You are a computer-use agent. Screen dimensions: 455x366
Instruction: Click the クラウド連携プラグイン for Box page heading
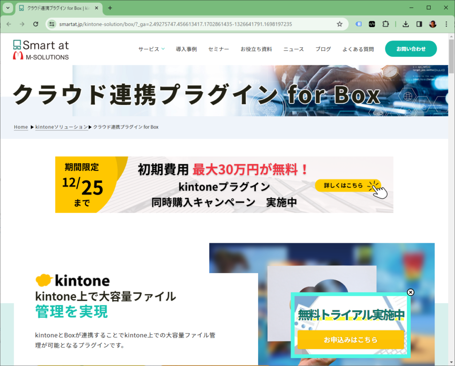click(x=196, y=94)
